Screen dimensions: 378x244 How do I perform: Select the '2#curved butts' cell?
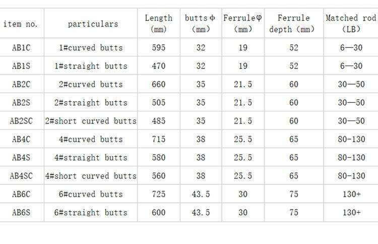(91, 84)
